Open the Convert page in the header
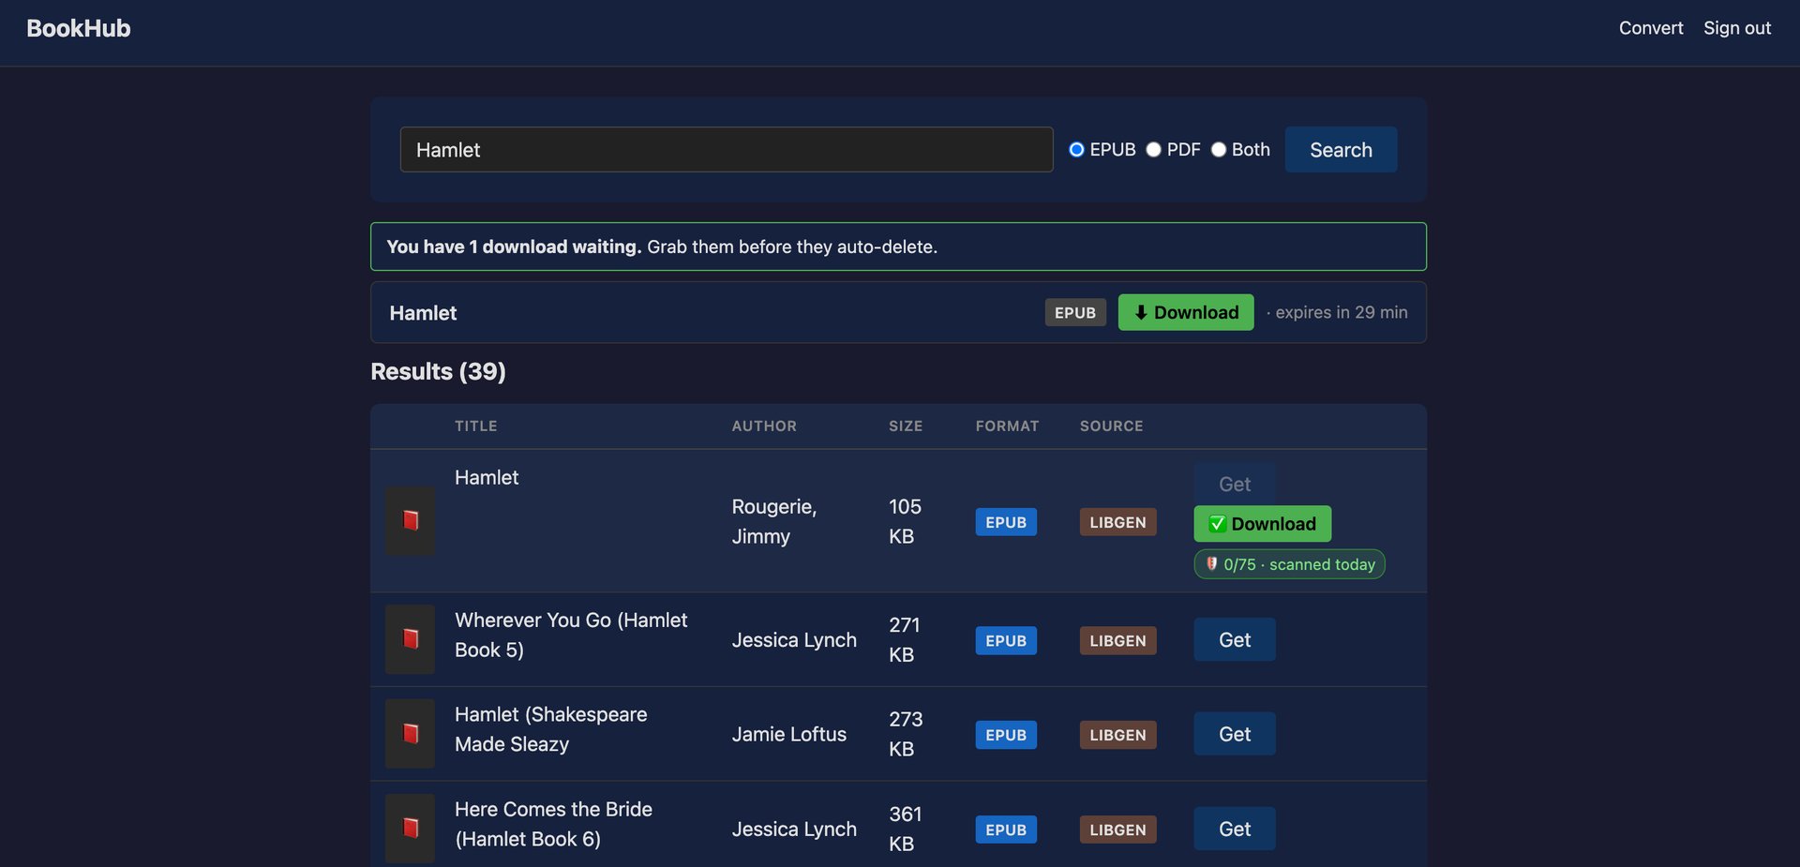 pyautogui.click(x=1650, y=28)
